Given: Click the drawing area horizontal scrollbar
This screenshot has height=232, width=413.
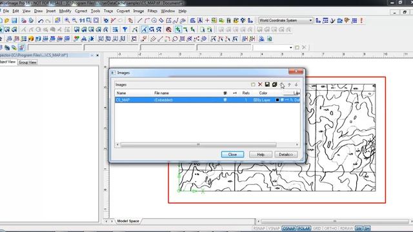Looking at the screenshot, I should [x=334, y=221].
